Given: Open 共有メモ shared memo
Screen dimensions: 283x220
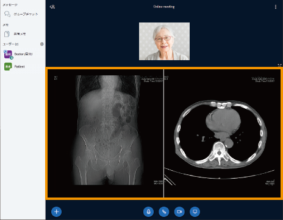Looking at the screenshot, I should tap(20, 34).
